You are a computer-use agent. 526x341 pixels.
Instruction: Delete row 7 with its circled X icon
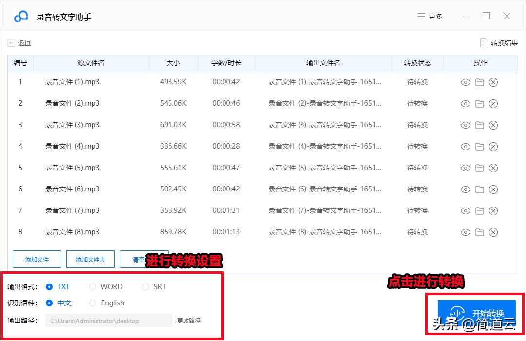[x=493, y=210]
